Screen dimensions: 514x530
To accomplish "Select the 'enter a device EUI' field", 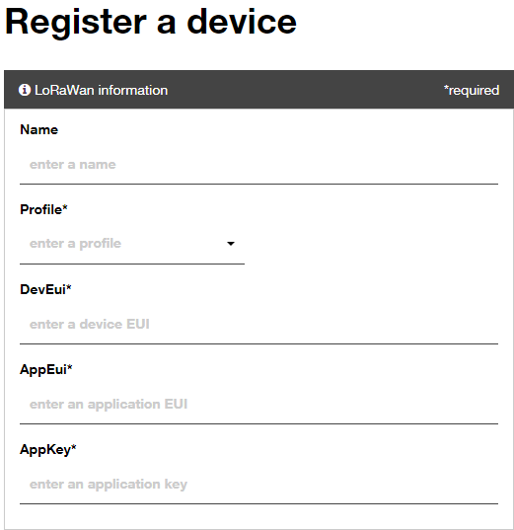I will (258, 325).
